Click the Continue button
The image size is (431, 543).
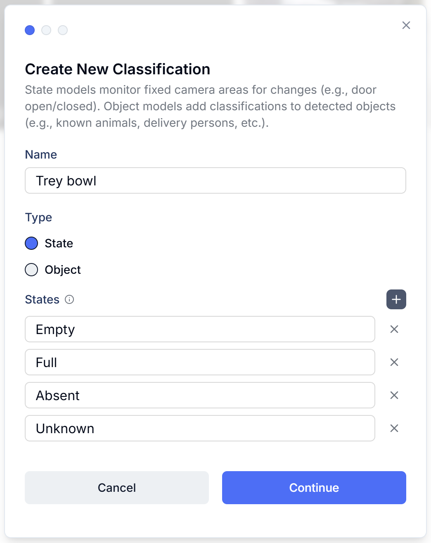point(314,488)
